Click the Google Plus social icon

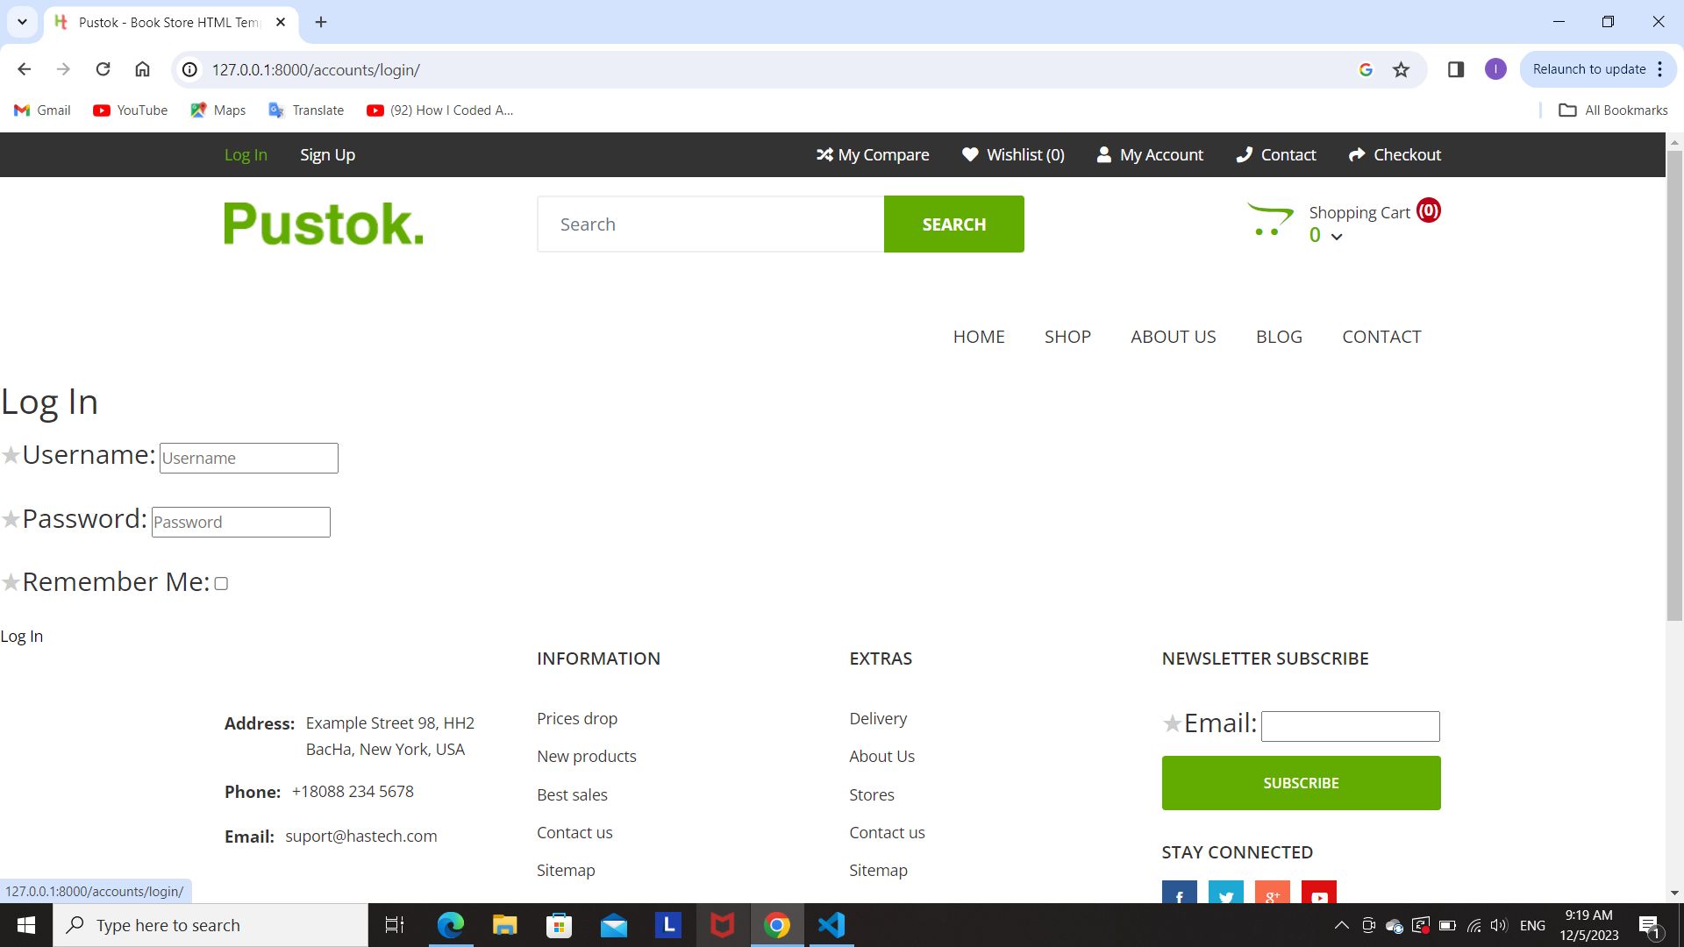(1272, 894)
